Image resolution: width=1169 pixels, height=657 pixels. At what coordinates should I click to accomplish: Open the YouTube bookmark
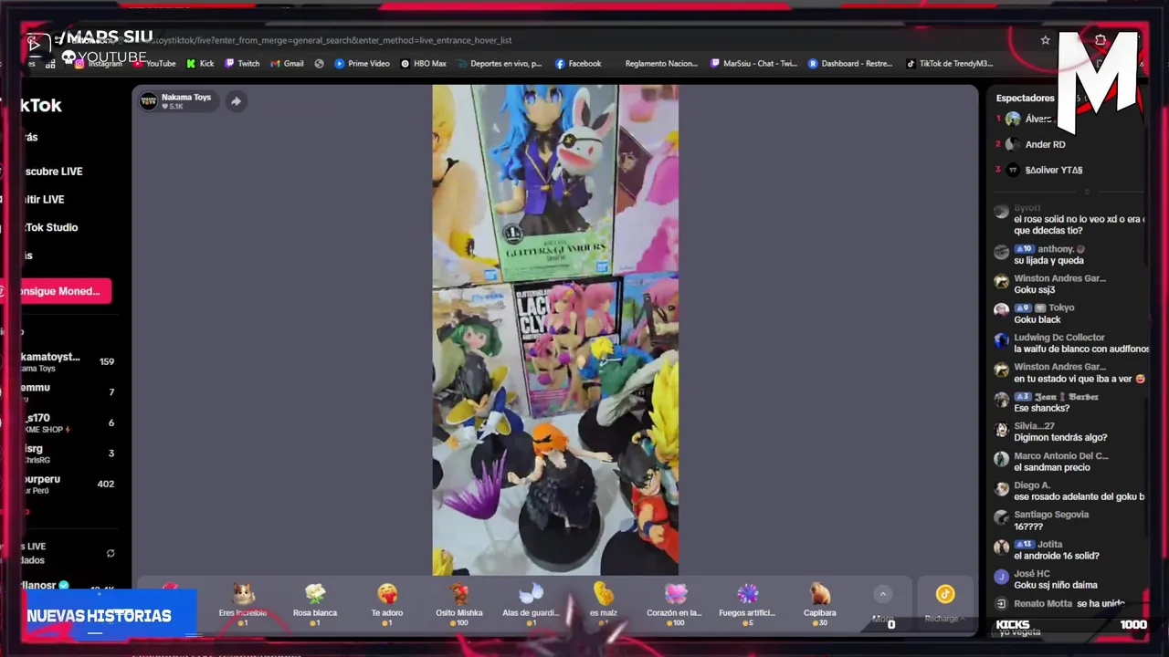click(156, 64)
